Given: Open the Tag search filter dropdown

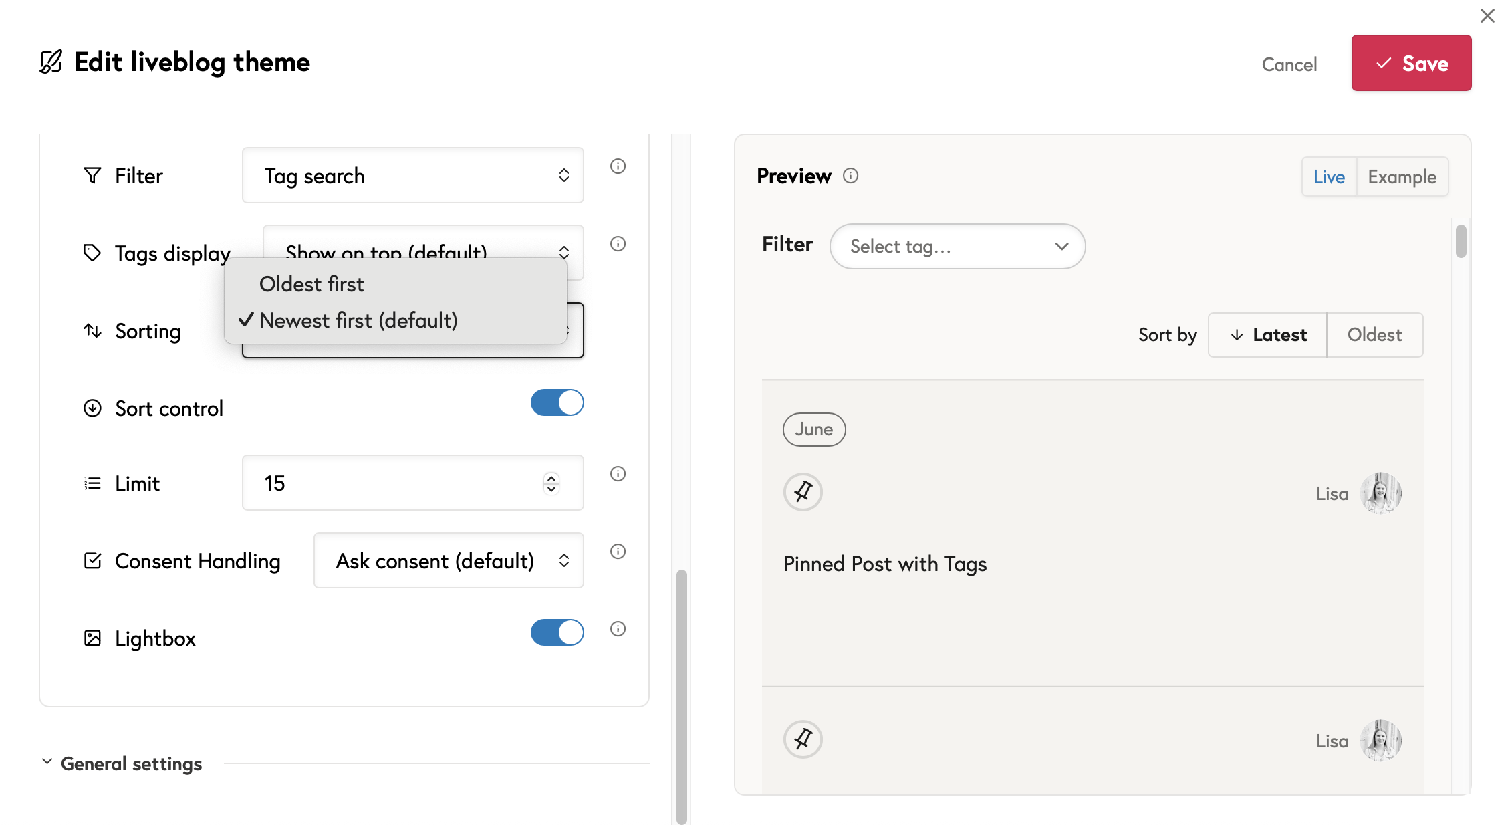Looking at the screenshot, I should (x=412, y=176).
